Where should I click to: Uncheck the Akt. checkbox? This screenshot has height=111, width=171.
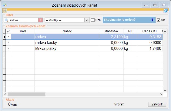click(159, 20)
